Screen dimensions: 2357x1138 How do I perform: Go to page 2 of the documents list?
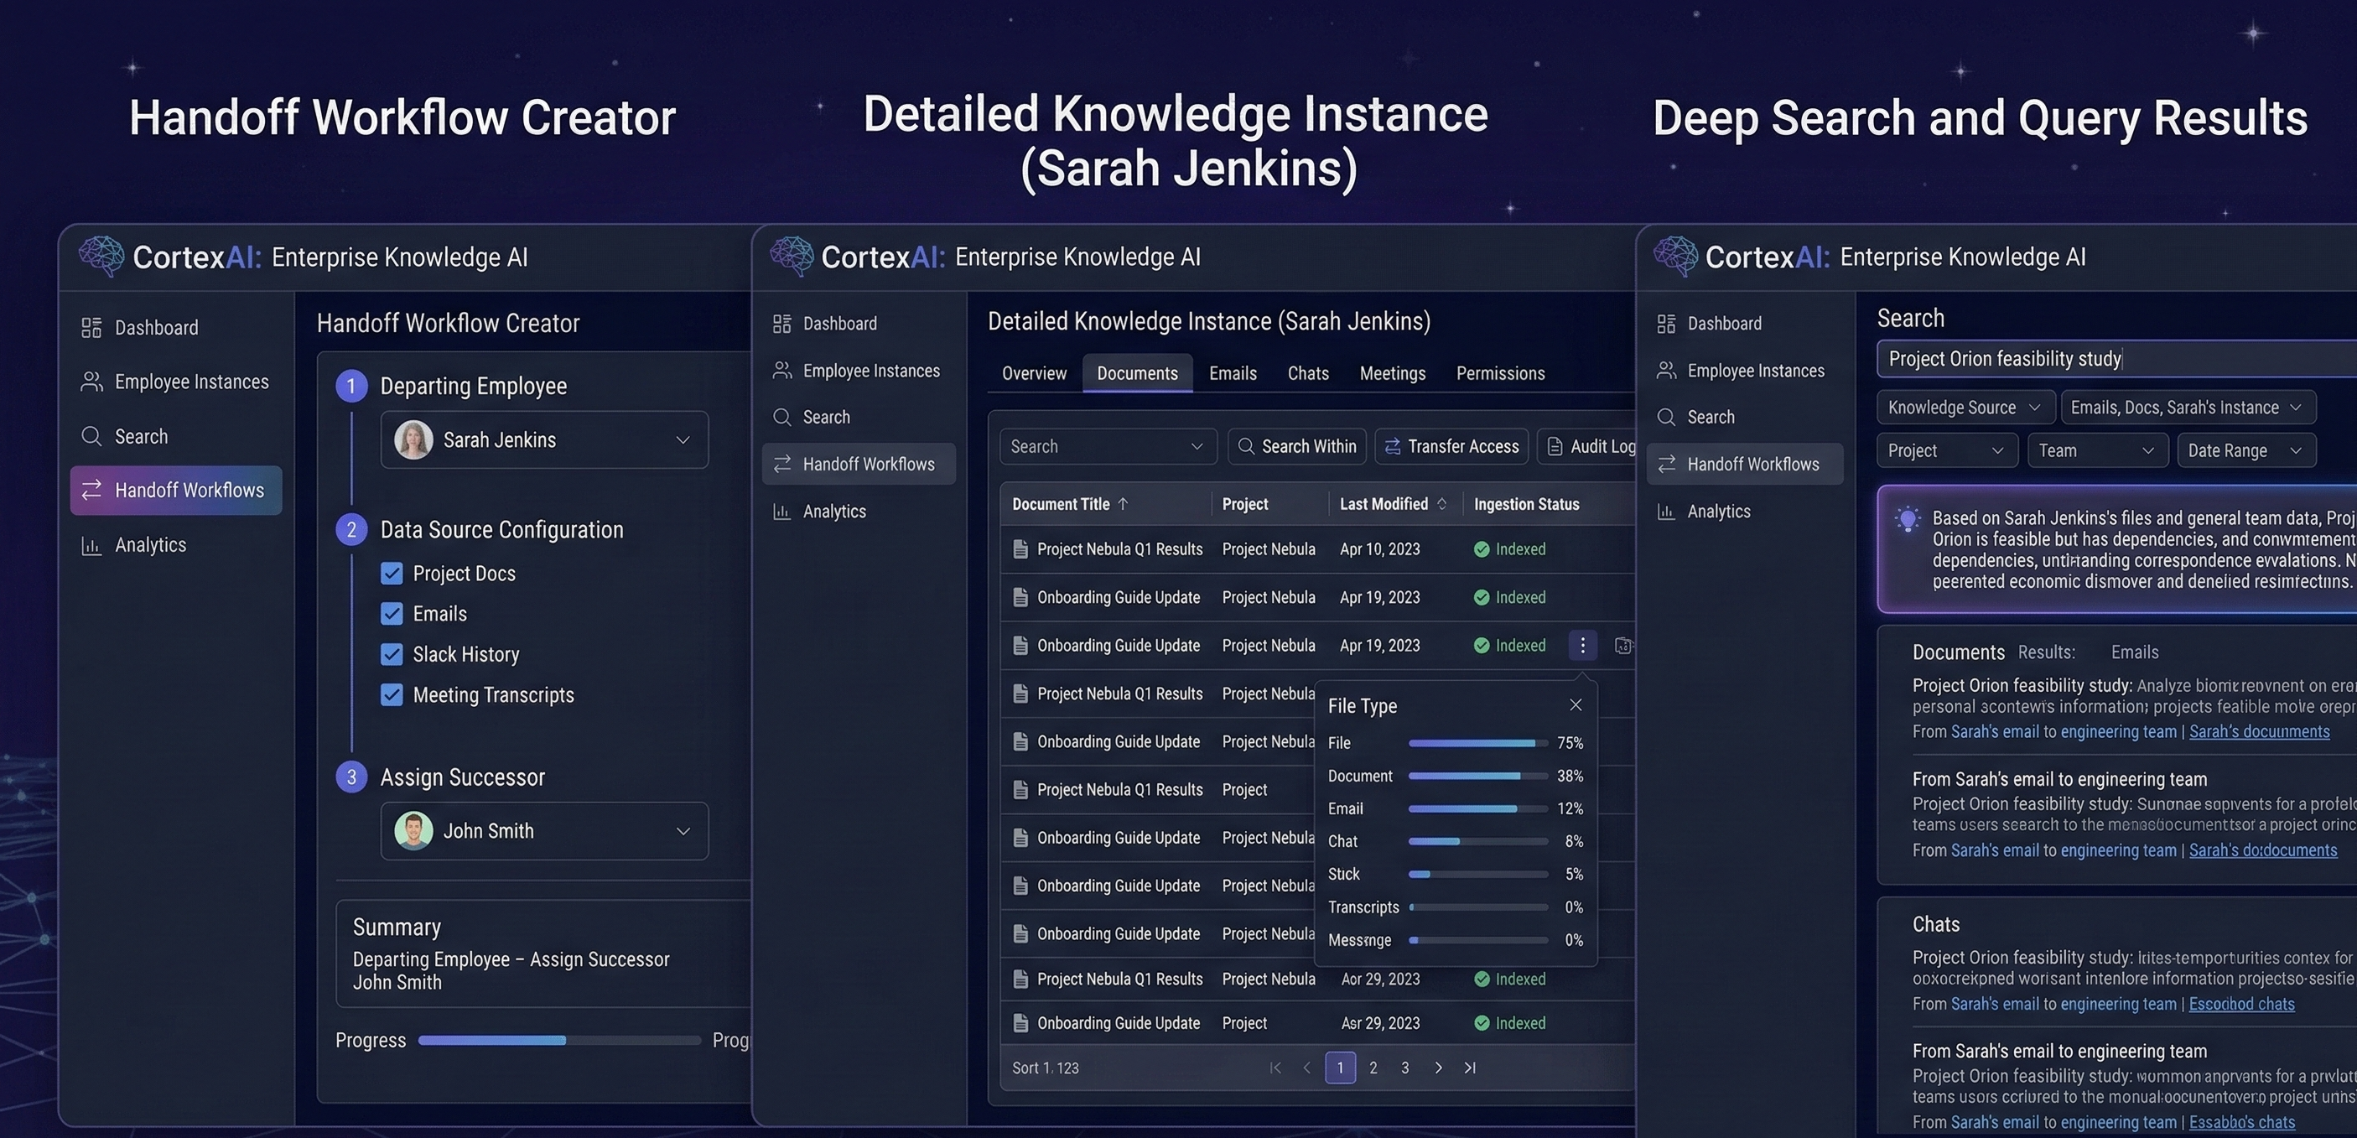1373,1067
